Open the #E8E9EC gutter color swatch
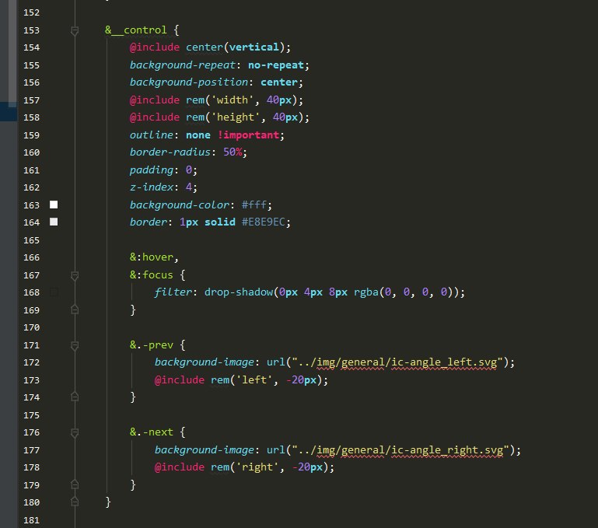 [54, 222]
